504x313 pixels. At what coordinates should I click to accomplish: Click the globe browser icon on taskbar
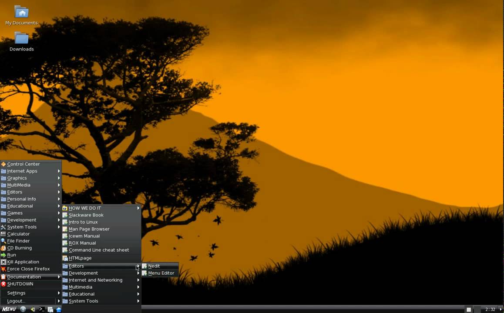point(23,310)
